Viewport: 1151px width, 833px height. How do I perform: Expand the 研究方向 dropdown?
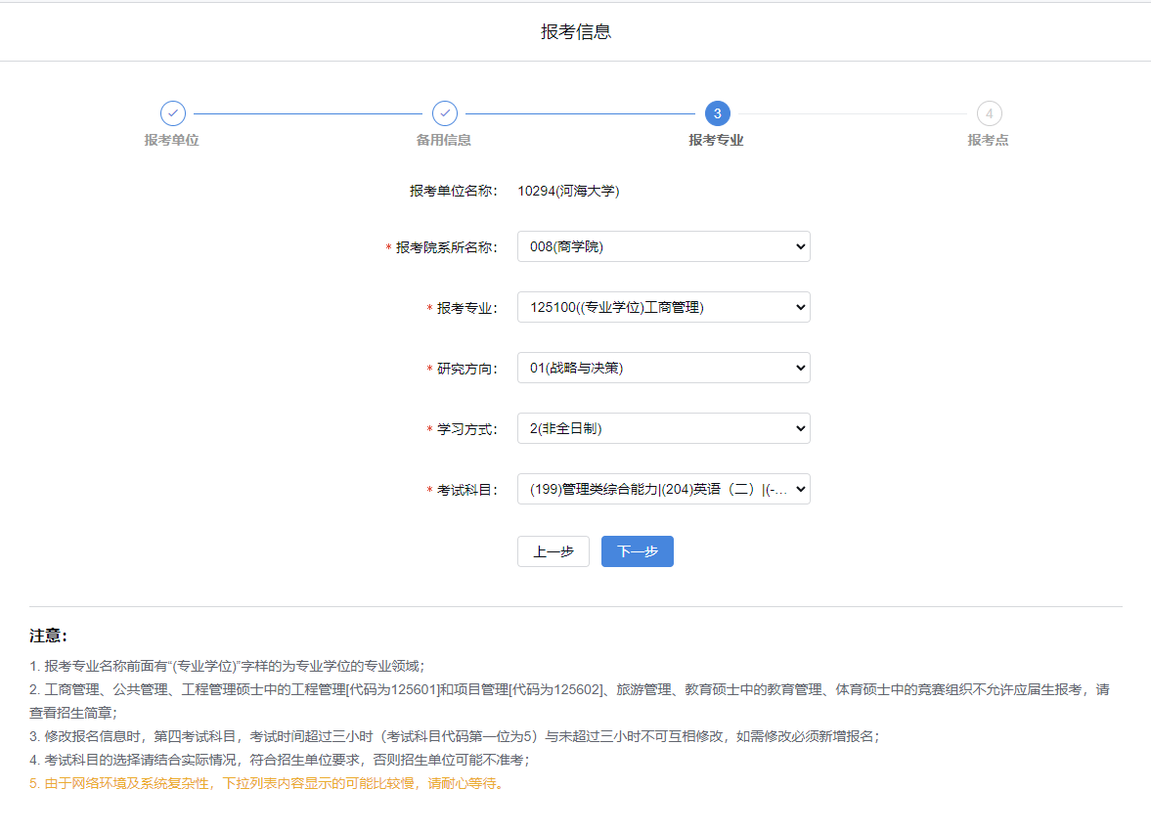point(663,368)
